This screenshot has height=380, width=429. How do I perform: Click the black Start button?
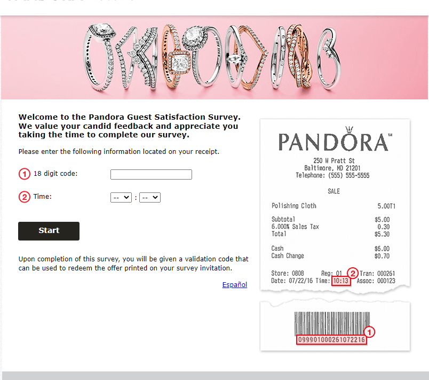[49, 231]
